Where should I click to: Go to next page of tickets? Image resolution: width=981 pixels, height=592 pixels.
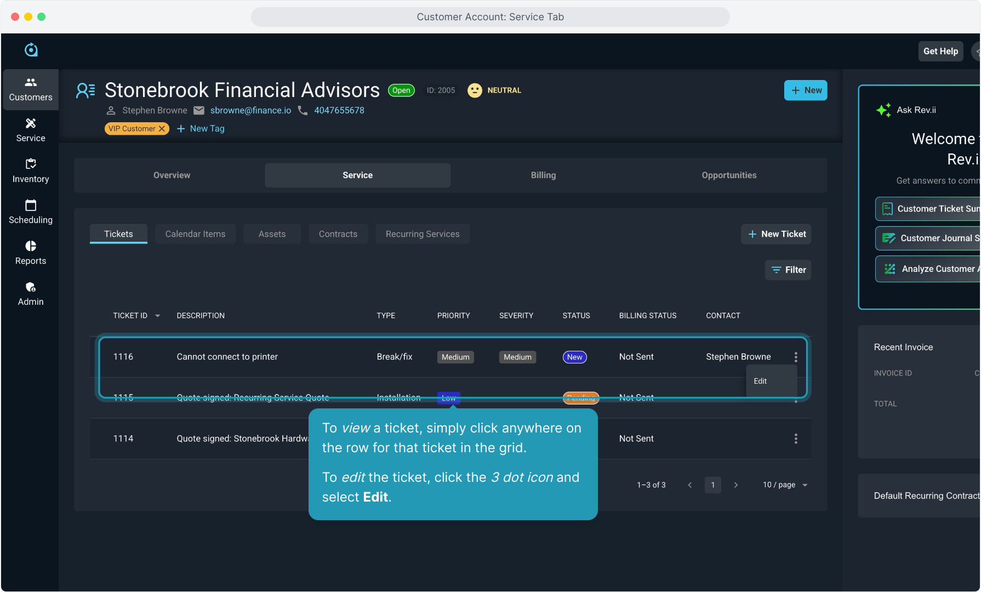tap(735, 485)
